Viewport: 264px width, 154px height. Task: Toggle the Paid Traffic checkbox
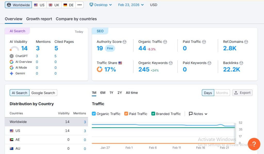126,114
